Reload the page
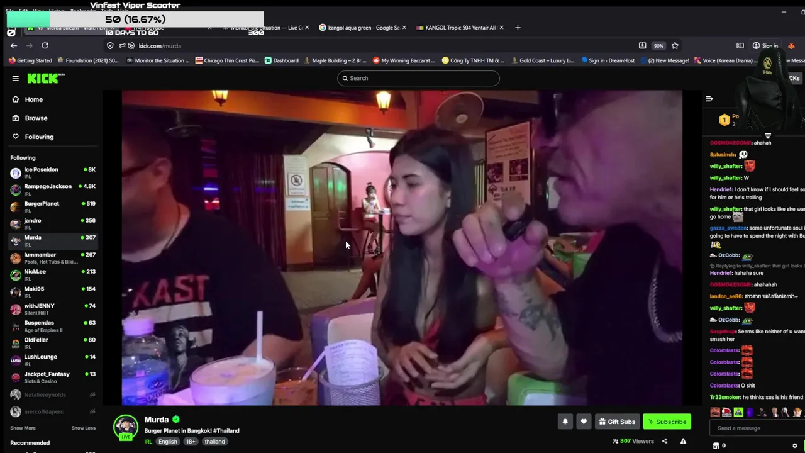The height and width of the screenshot is (453, 805). point(45,45)
